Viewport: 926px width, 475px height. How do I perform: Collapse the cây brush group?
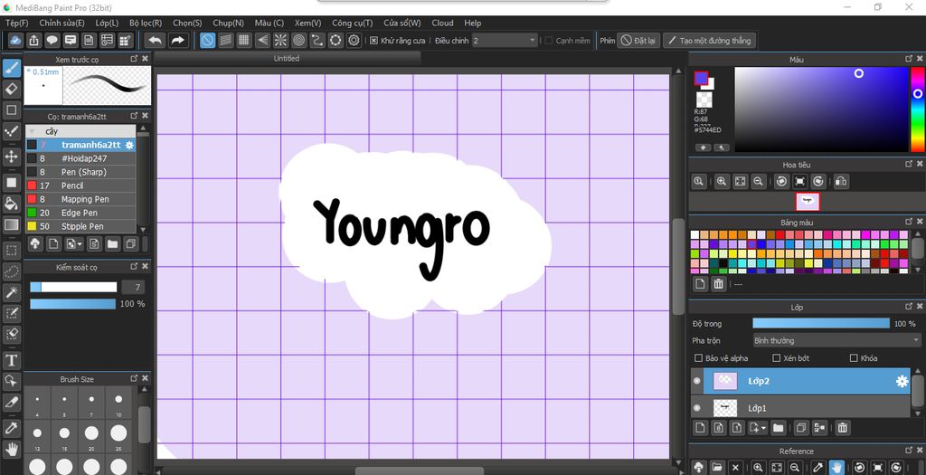32,131
